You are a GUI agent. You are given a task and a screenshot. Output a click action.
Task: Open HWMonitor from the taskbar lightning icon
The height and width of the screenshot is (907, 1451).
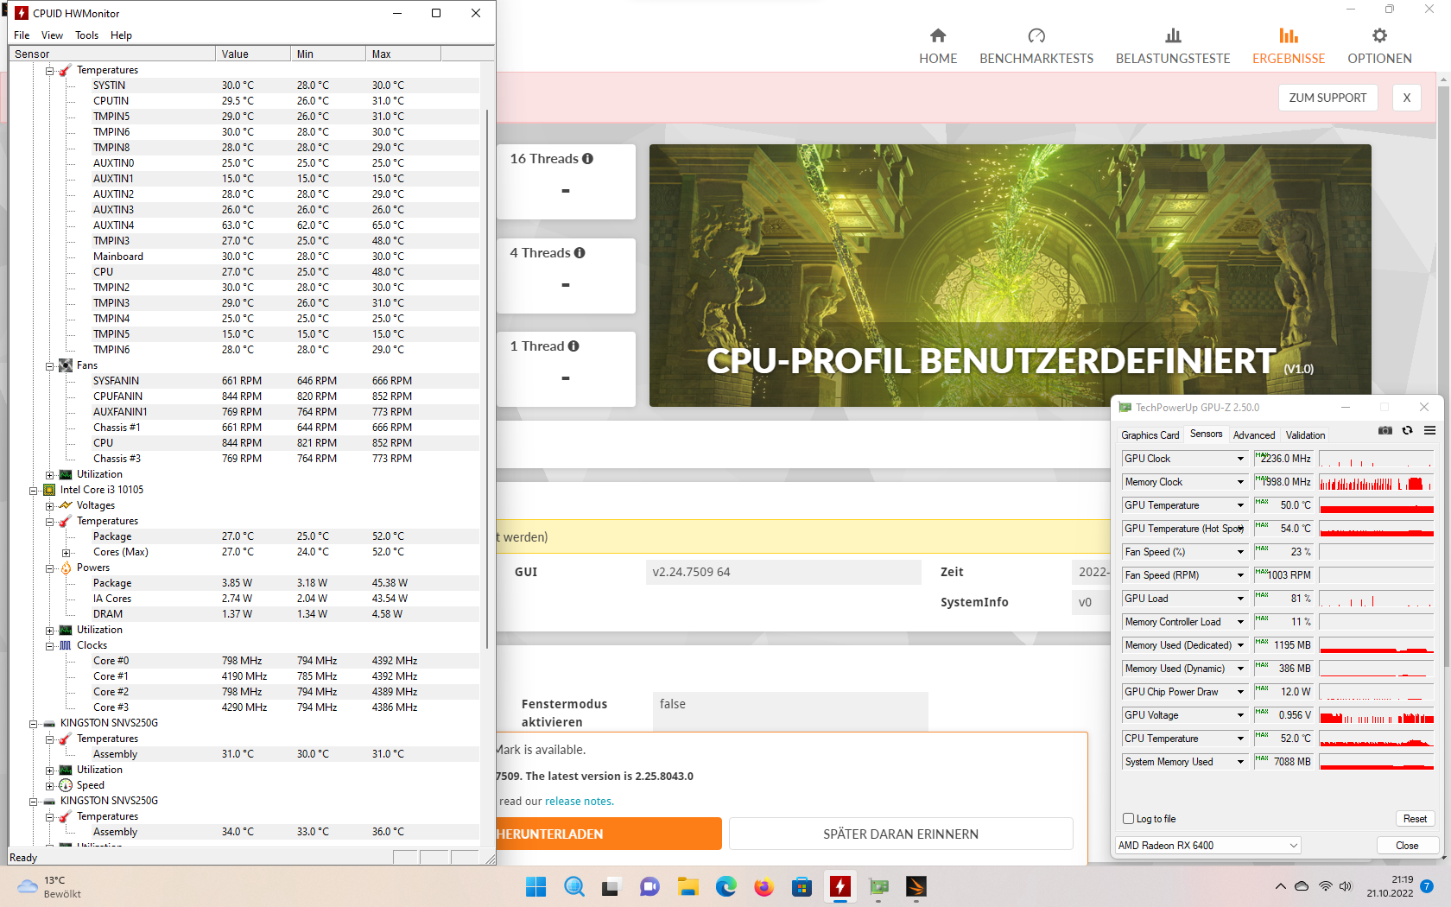coord(840,886)
